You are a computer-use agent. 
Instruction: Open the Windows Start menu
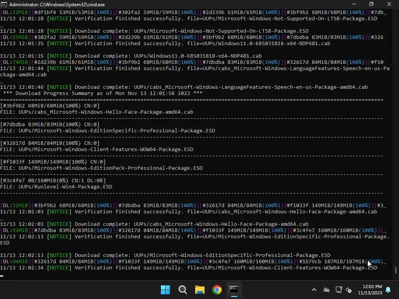[165, 290]
